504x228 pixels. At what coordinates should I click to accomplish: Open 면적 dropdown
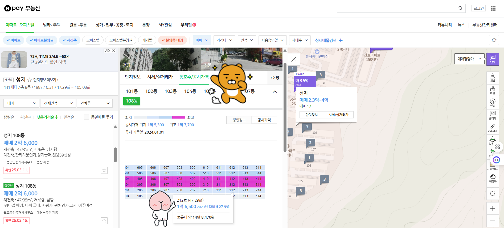click(247, 40)
